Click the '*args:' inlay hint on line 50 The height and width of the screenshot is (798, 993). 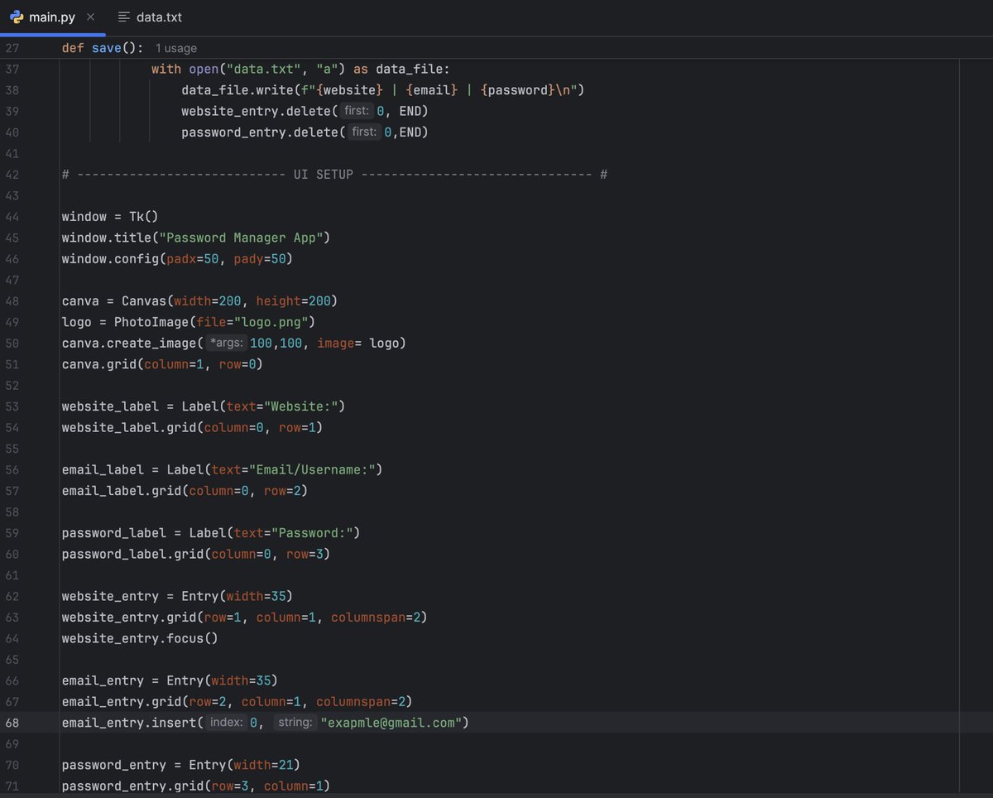(x=227, y=344)
